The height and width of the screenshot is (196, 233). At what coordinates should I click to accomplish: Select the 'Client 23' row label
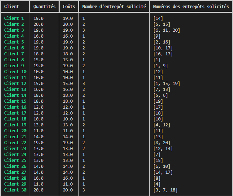(15, 149)
